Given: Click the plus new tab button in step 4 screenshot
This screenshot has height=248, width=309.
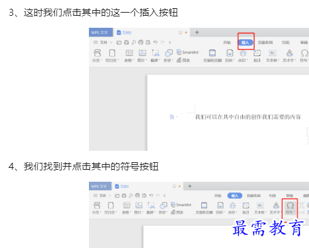Looking at the screenshot, I should pos(190,186).
